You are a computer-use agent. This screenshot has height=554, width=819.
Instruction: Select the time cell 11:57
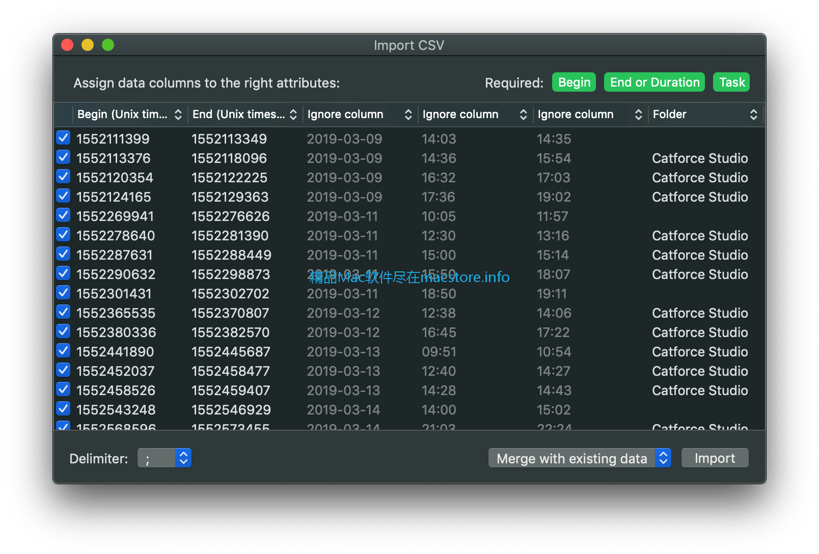click(553, 216)
